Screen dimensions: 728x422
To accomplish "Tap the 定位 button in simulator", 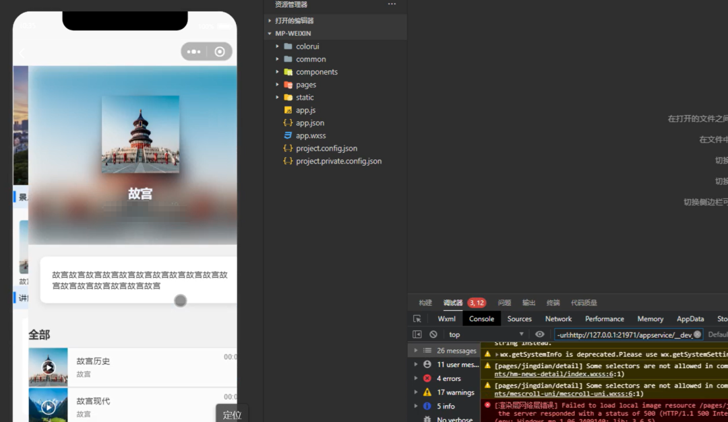I will pos(231,414).
